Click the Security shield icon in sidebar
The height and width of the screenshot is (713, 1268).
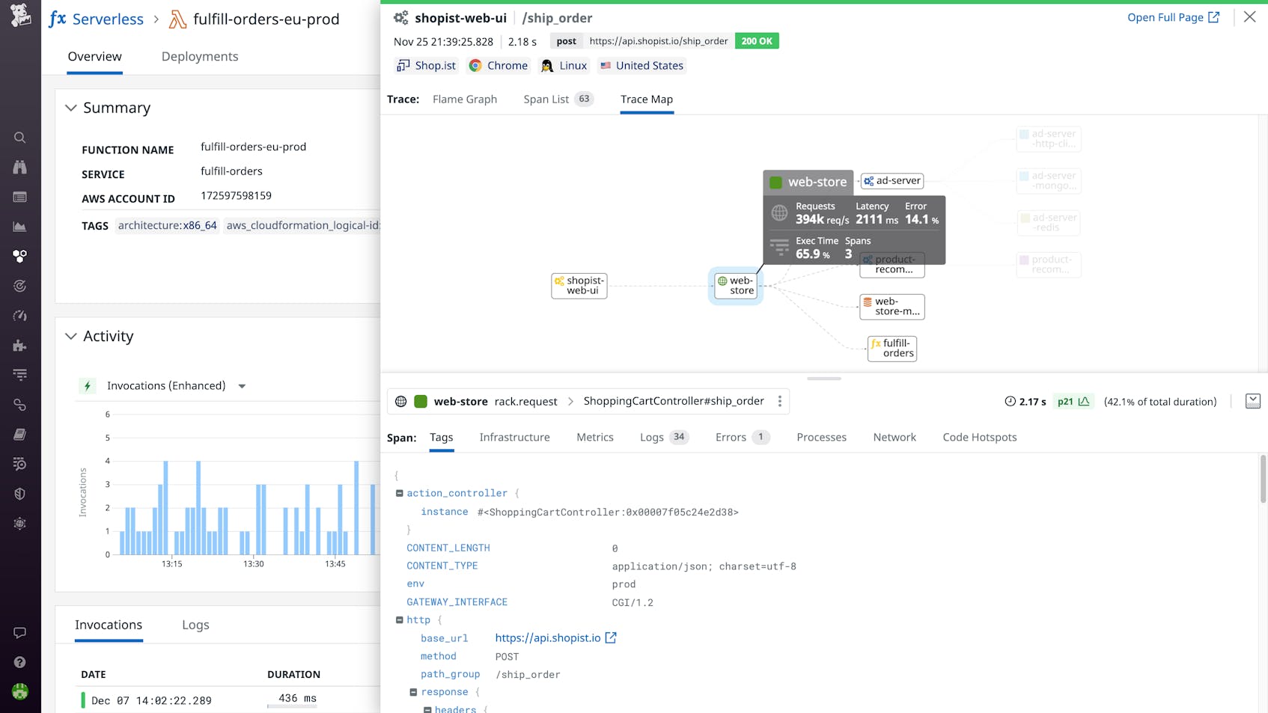point(20,493)
